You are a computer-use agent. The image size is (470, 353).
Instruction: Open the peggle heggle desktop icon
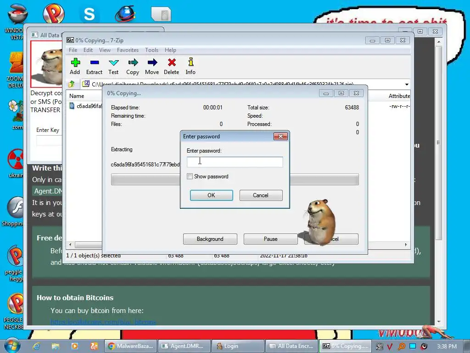15,256
